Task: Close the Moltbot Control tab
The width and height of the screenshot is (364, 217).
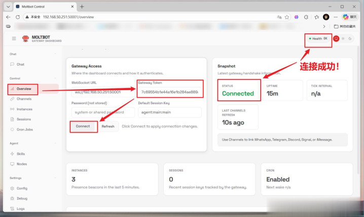Action: 72,7
